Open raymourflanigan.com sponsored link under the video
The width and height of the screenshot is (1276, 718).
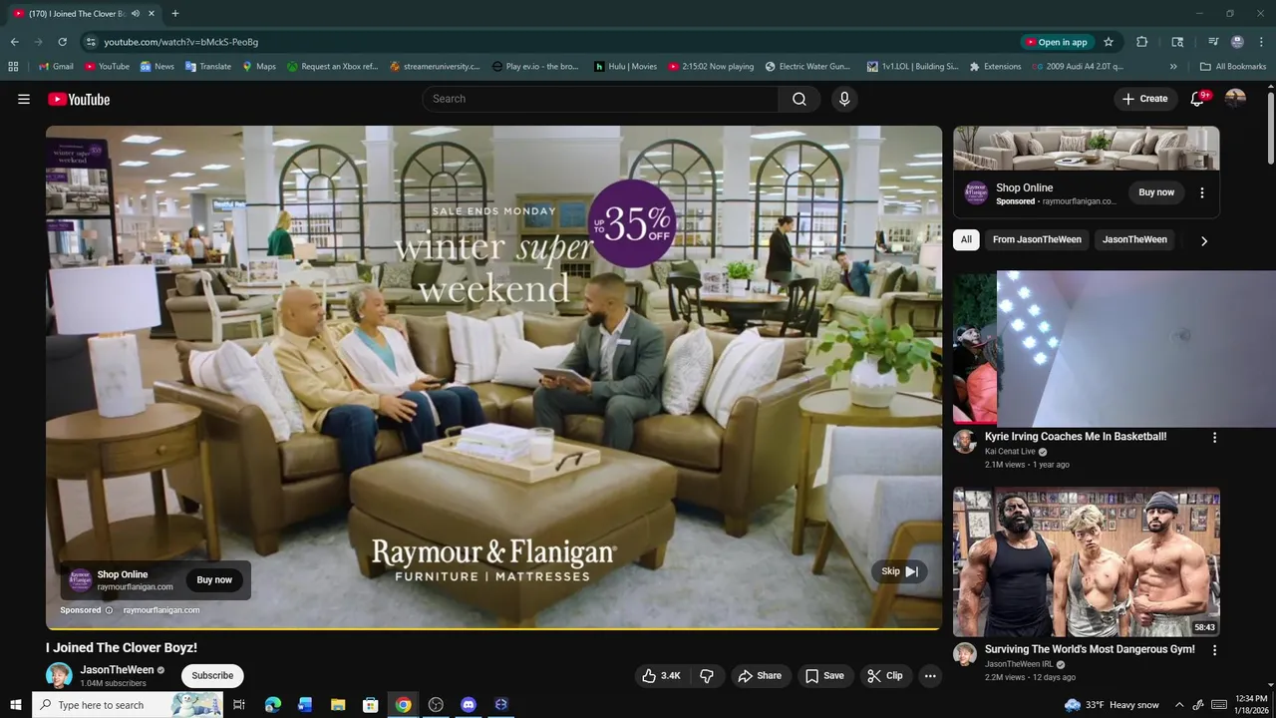pos(161,610)
